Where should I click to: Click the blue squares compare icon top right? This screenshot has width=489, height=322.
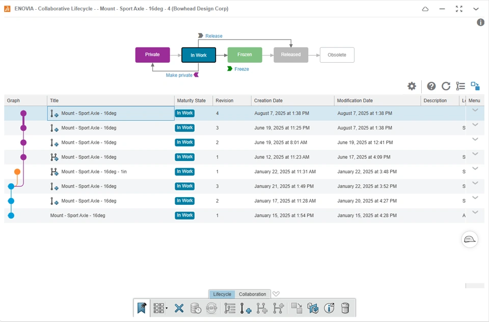click(x=475, y=86)
